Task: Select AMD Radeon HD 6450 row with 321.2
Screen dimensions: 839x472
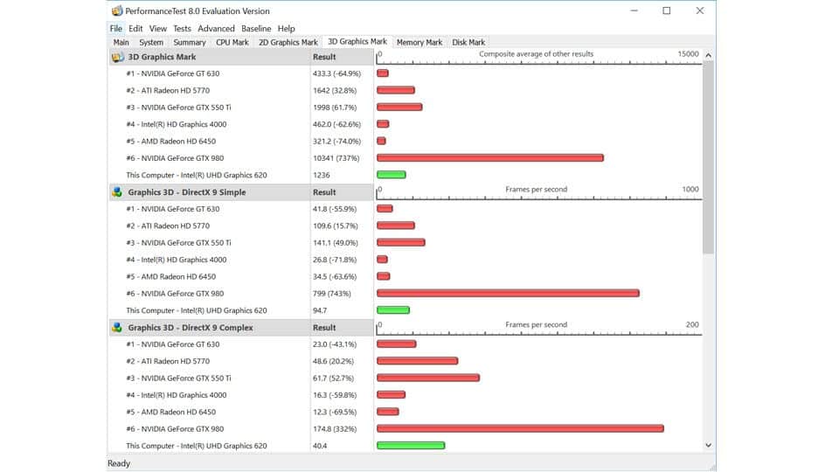Action: 405,142
